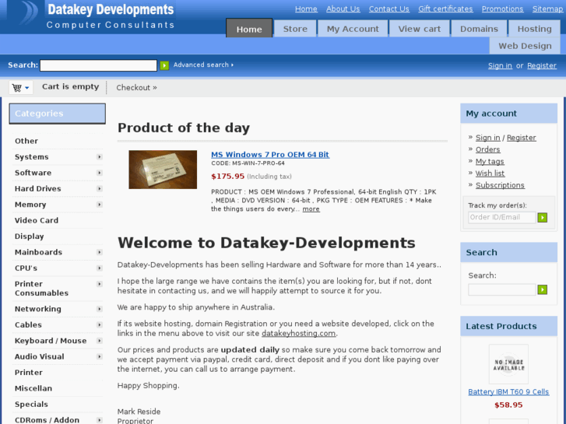
Task: Open Battery IBM T60 9 Cells link
Action: [508, 392]
